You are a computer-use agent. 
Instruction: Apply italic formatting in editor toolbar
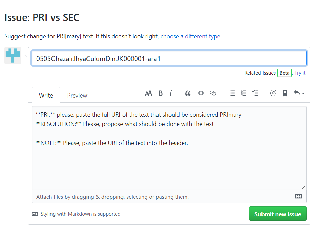pos(171,93)
